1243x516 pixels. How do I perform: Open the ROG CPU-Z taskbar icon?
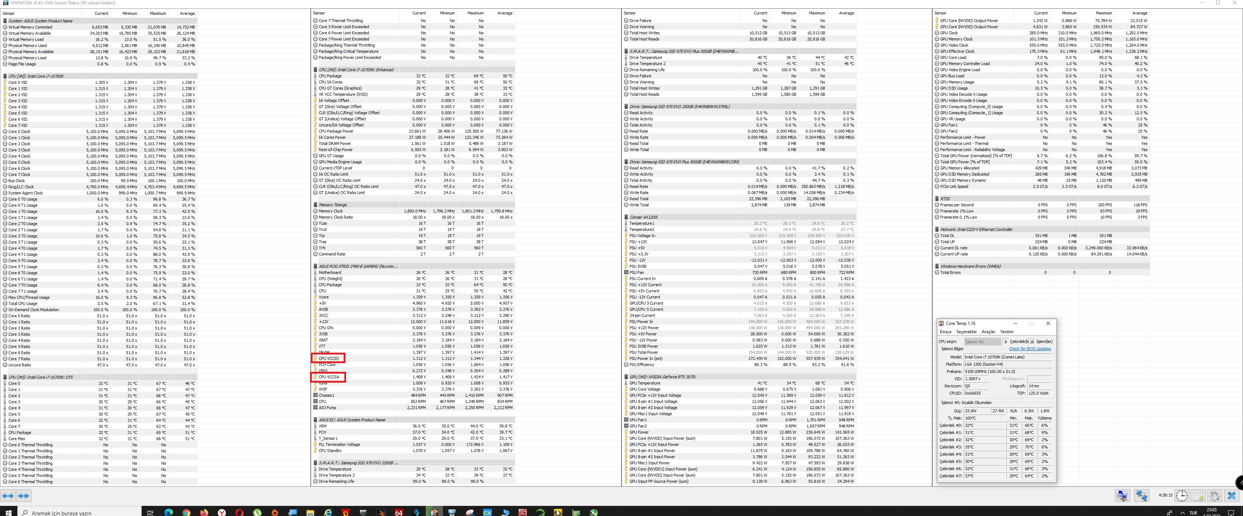(x=522, y=512)
